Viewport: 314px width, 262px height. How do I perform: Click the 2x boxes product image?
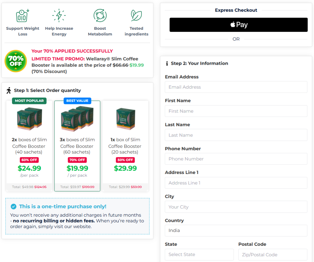pyautogui.click(x=29, y=119)
